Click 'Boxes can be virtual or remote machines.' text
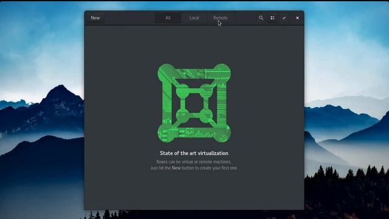This screenshot has height=219, width=389. click(x=194, y=162)
